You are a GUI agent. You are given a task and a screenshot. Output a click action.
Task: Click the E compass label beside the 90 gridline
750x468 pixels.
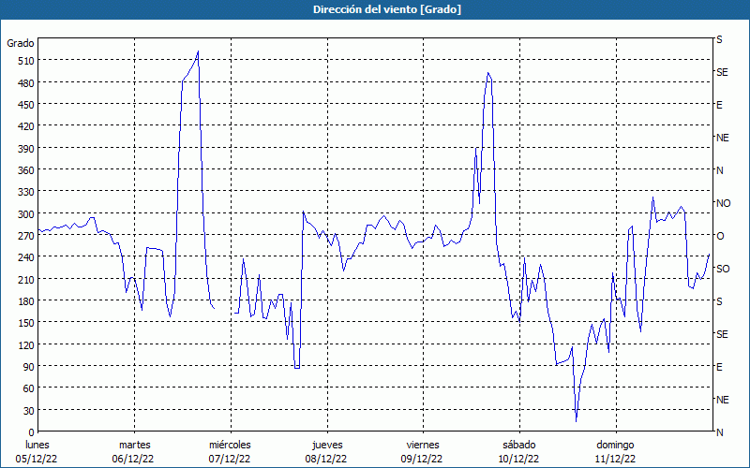(719, 367)
